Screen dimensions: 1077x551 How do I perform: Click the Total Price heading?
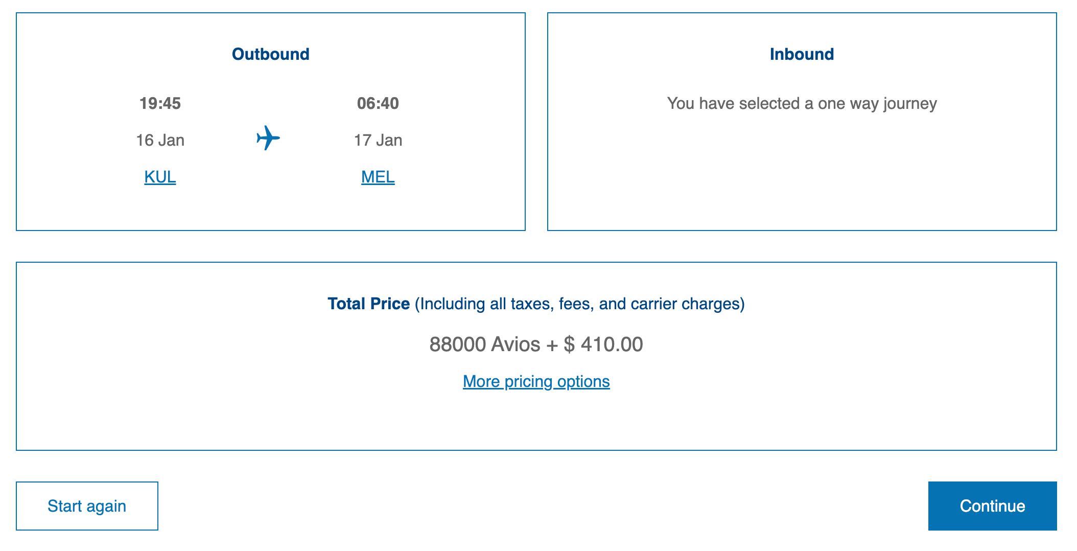coord(368,303)
